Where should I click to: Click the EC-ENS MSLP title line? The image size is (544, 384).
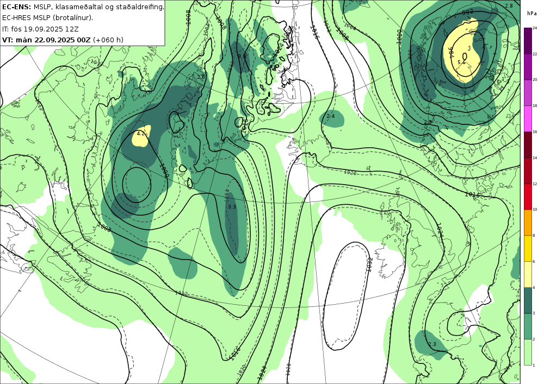pyautogui.click(x=83, y=7)
